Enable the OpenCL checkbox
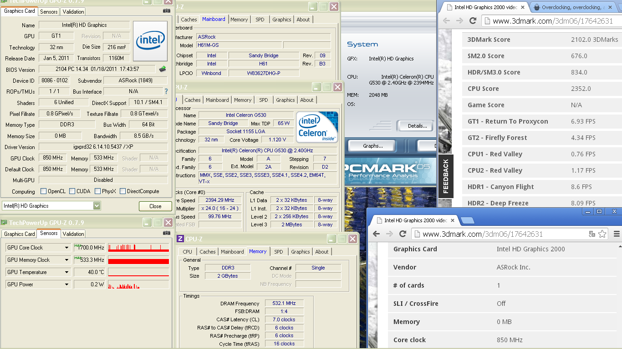 pos(44,191)
